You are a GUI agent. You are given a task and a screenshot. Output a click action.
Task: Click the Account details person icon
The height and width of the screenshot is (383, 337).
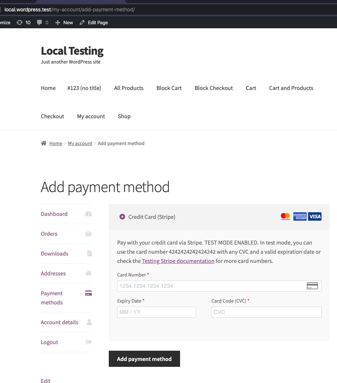[x=88, y=322]
